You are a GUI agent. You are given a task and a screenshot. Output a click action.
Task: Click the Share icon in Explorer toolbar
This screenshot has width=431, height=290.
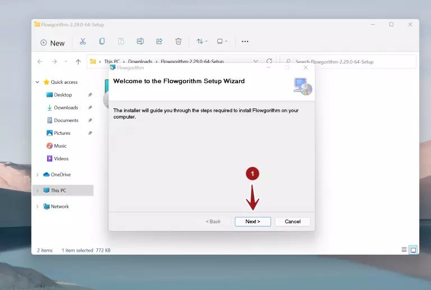click(x=159, y=41)
